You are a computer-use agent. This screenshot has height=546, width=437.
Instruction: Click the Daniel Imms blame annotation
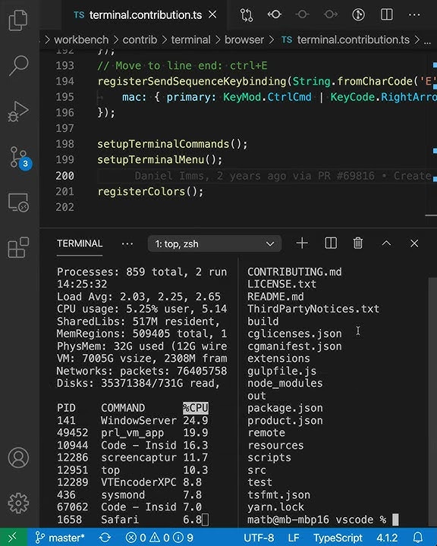click(x=283, y=176)
